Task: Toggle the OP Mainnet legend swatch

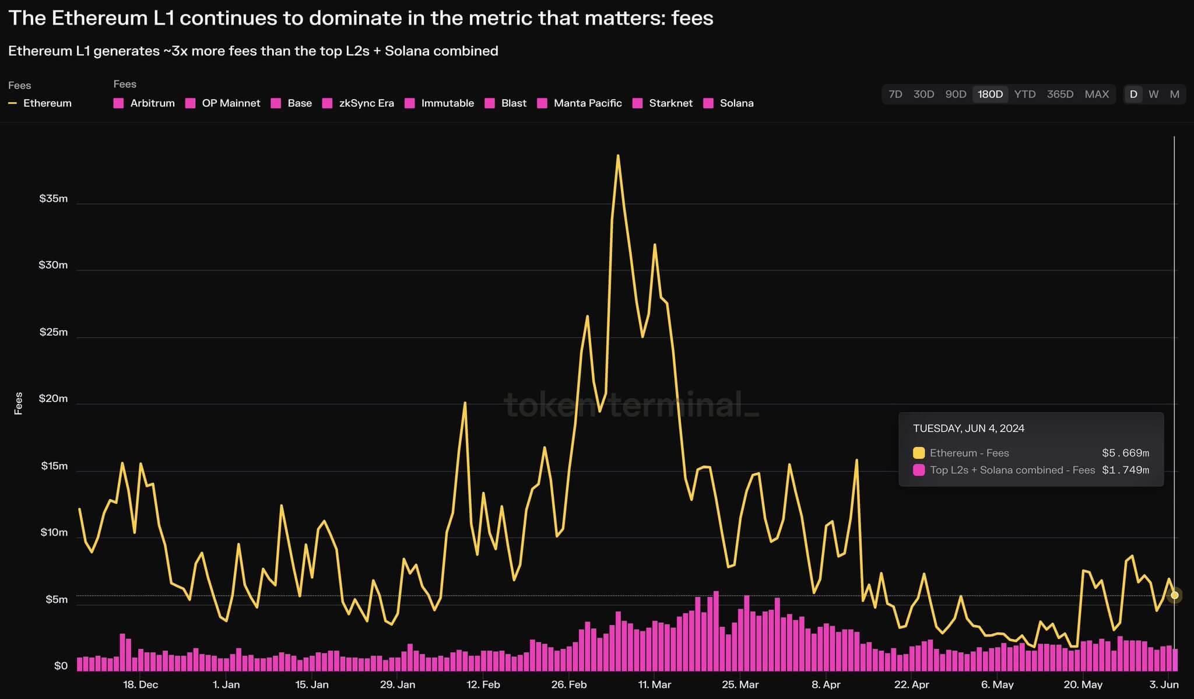Action: pyautogui.click(x=190, y=103)
